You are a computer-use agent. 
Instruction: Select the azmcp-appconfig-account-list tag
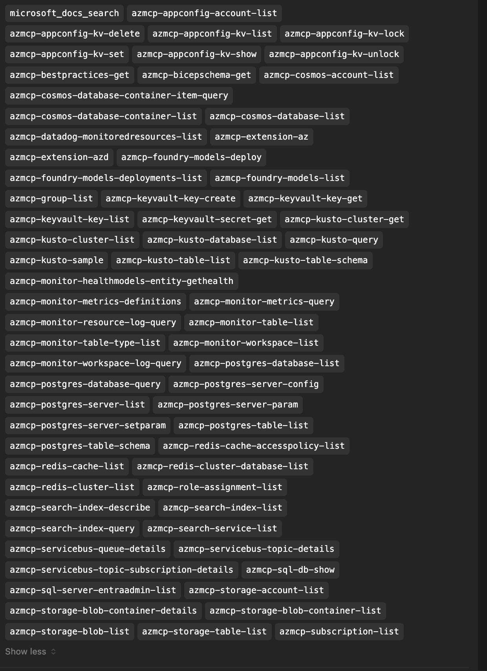pyautogui.click(x=204, y=13)
